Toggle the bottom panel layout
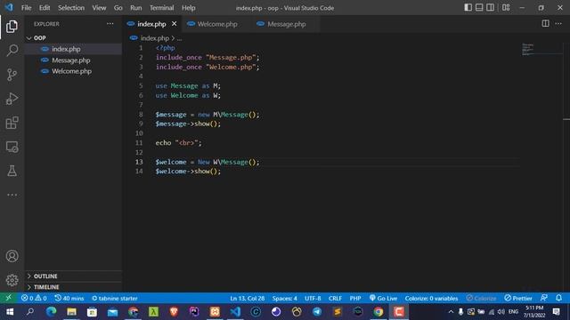 pyautogui.click(x=479, y=8)
